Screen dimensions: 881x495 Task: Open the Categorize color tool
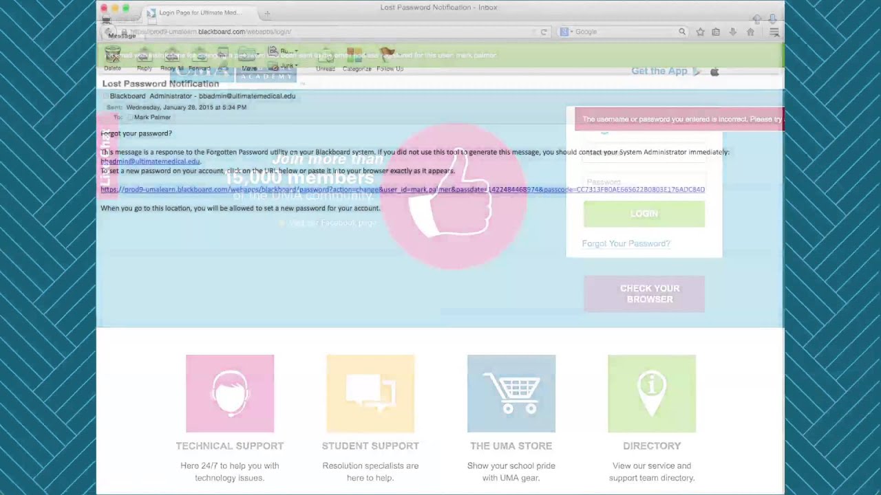tap(357, 60)
